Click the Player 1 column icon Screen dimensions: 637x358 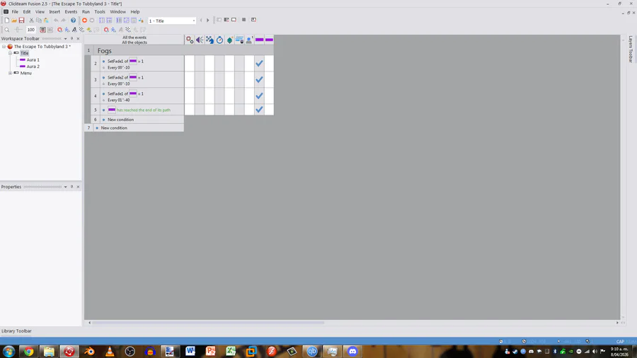click(x=249, y=40)
